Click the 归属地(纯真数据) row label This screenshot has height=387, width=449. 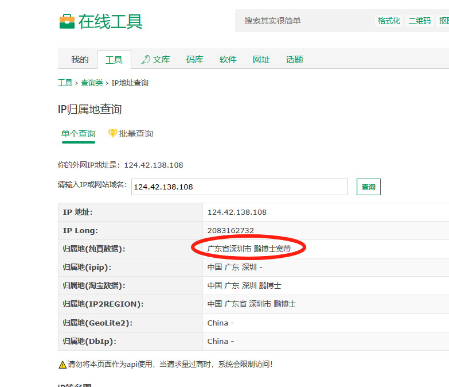tap(94, 249)
